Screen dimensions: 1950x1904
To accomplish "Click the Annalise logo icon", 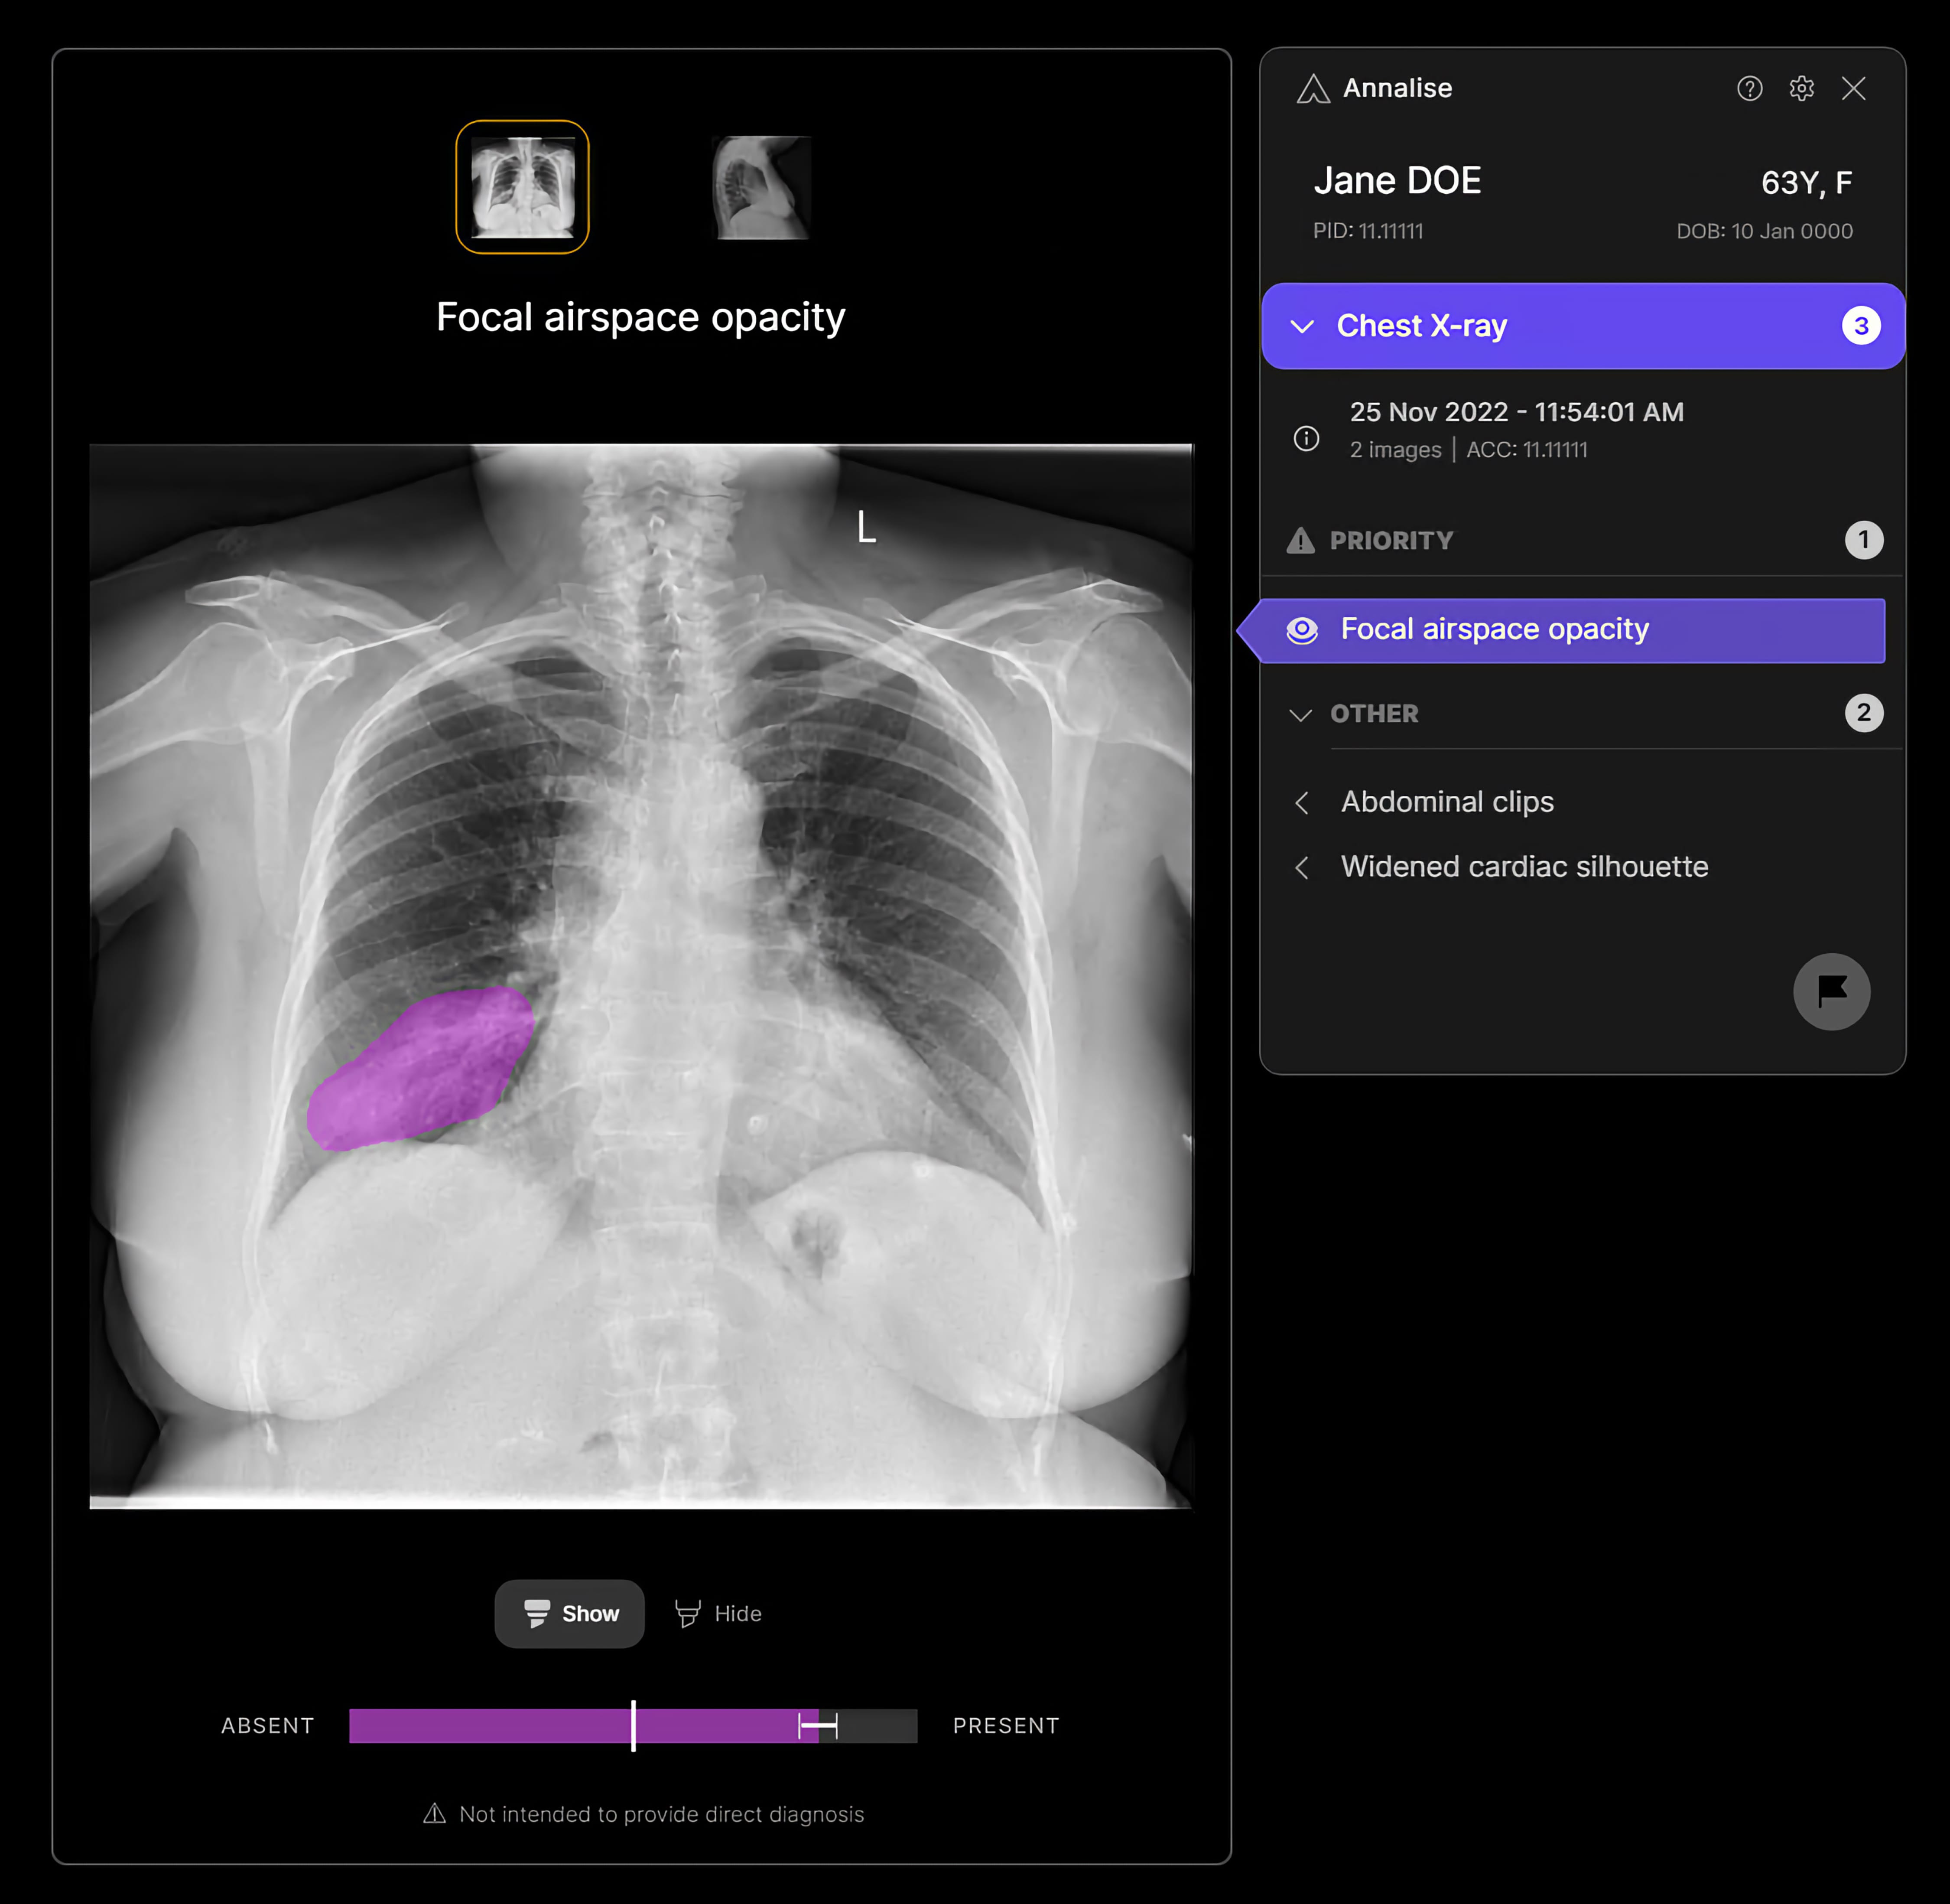I will click(1312, 89).
